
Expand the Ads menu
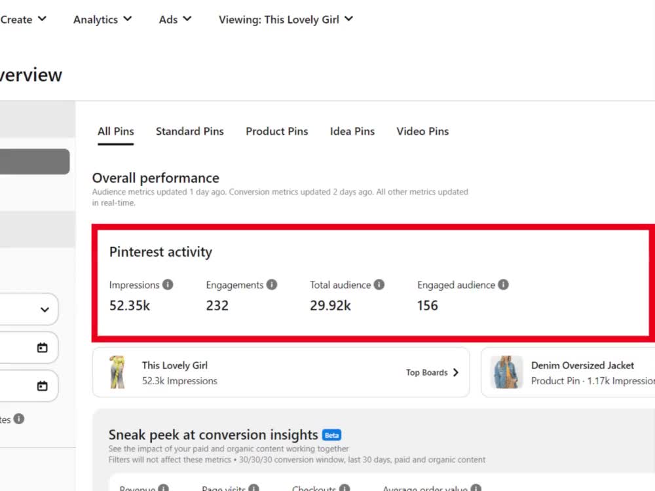coord(175,19)
